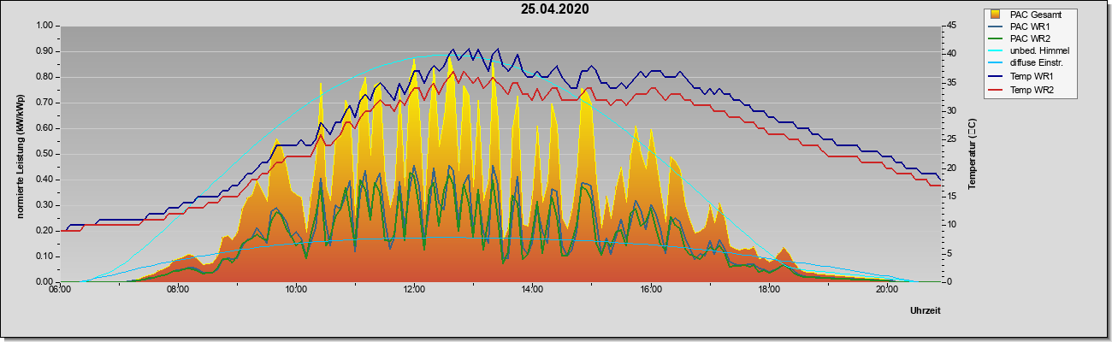Click the 20:00 time axis label
Viewport: 1112px width, 342px height.
click(887, 290)
